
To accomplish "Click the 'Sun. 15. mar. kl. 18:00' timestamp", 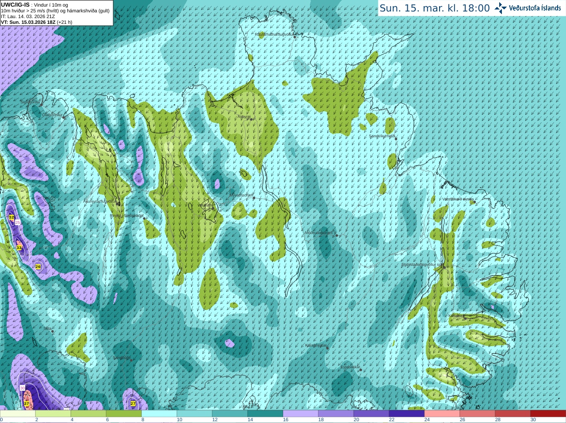I will (435, 8).
